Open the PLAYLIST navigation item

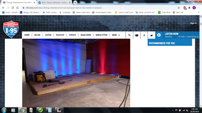pos(60,35)
